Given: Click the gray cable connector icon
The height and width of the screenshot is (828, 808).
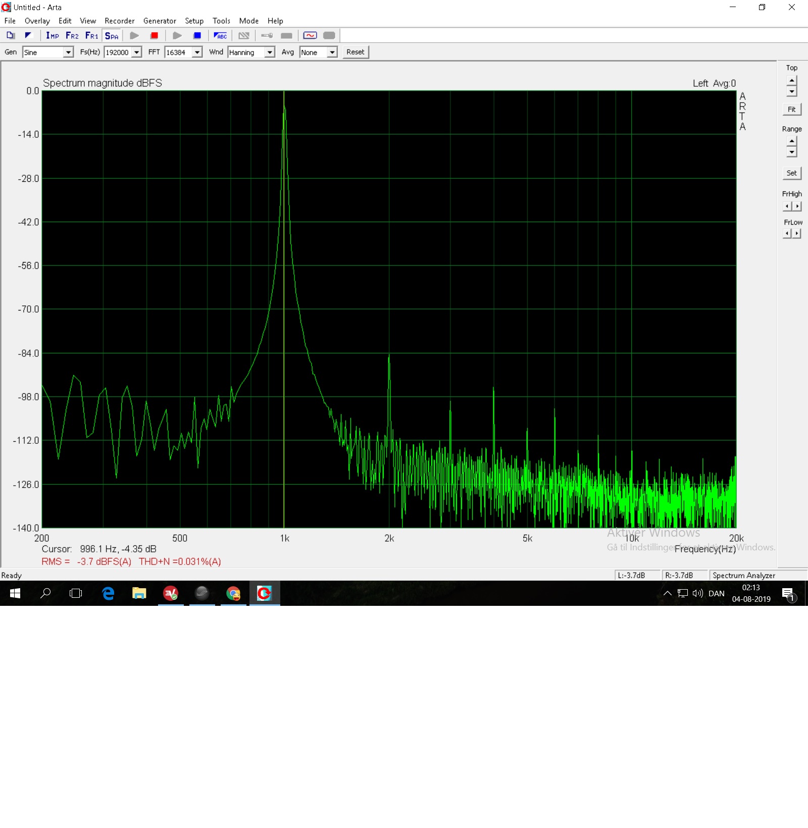Looking at the screenshot, I should 267,35.
